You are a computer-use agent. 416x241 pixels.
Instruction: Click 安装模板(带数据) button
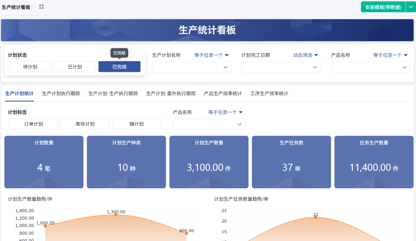coord(383,7)
